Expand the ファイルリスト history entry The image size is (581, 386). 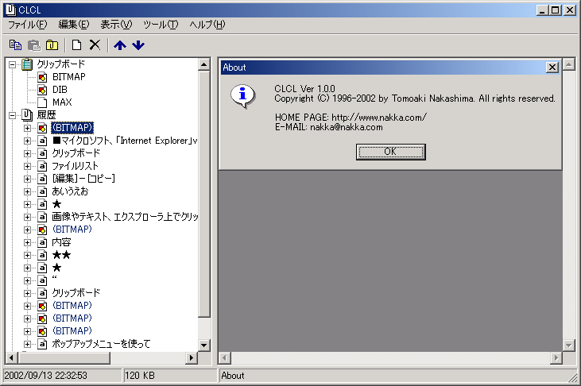pyautogui.click(x=28, y=166)
